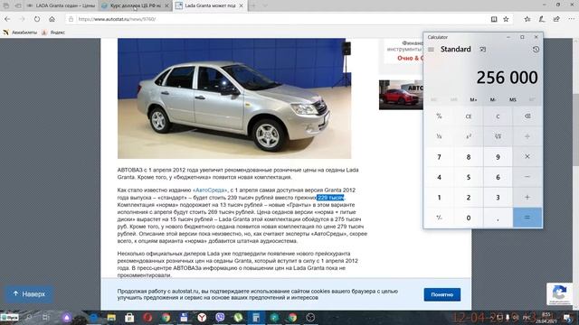Click the percent key in Calculator

pos(439,116)
